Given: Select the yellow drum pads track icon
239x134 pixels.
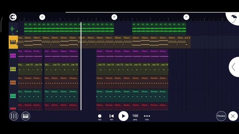Looking at the screenshot, I should 13,69.
